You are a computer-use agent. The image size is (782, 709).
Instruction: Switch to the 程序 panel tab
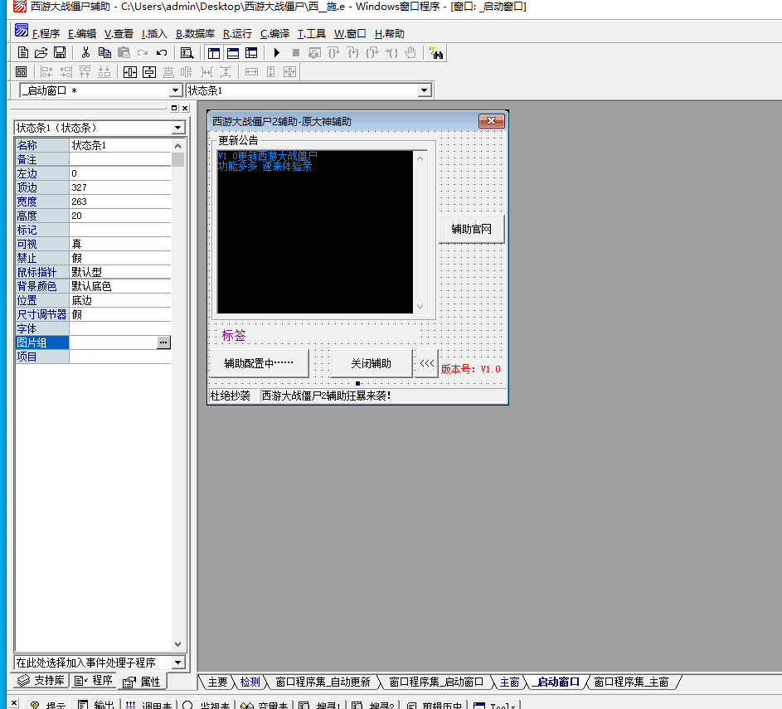click(94, 681)
